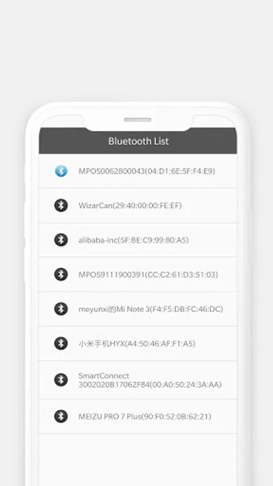This screenshot has height=486, width=273.
Task: Click the Bluetooth List header title
Action: click(138, 141)
